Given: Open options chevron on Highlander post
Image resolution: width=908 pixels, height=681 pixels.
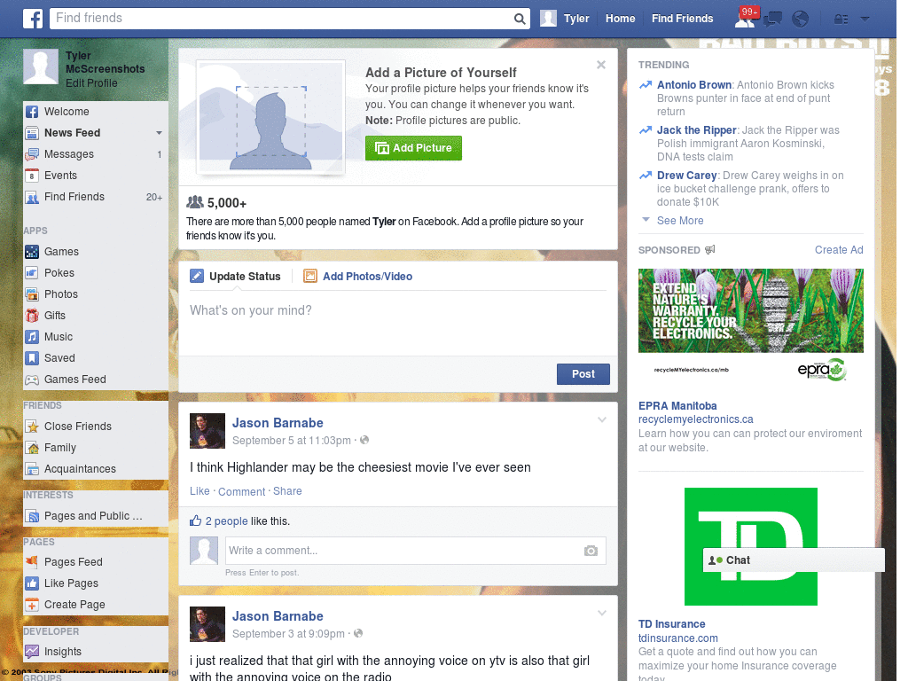Looking at the screenshot, I should point(602,419).
